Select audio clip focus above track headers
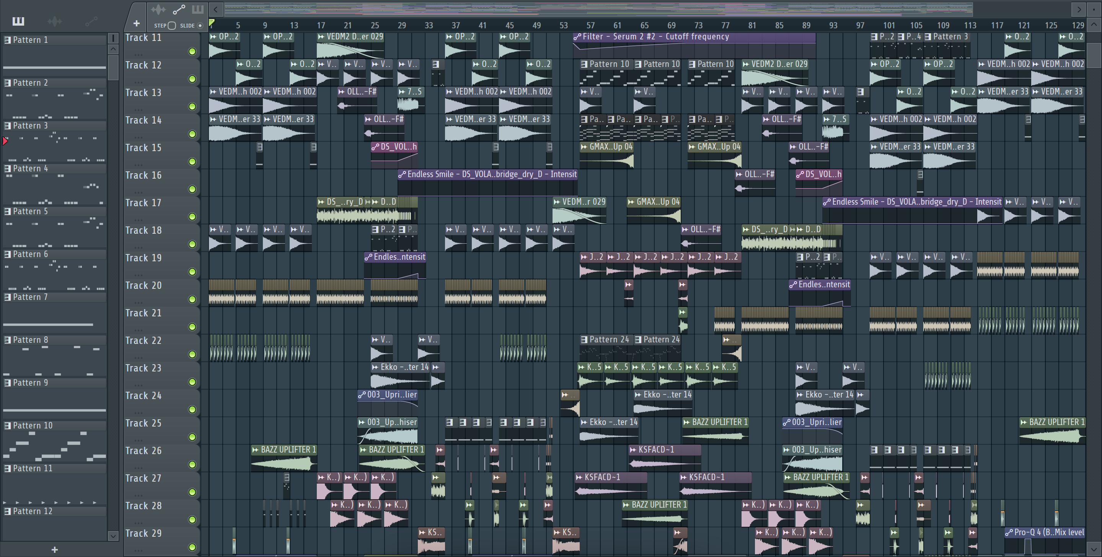1102x557 pixels. [158, 10]
